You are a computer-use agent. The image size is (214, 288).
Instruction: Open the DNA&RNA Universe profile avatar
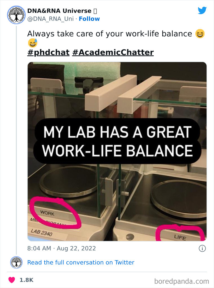pyautogui.click(x=16, y=15)
